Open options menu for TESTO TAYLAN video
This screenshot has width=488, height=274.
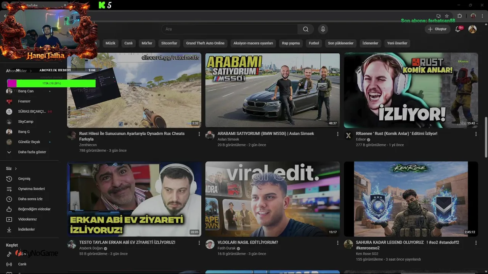(199, 243)
